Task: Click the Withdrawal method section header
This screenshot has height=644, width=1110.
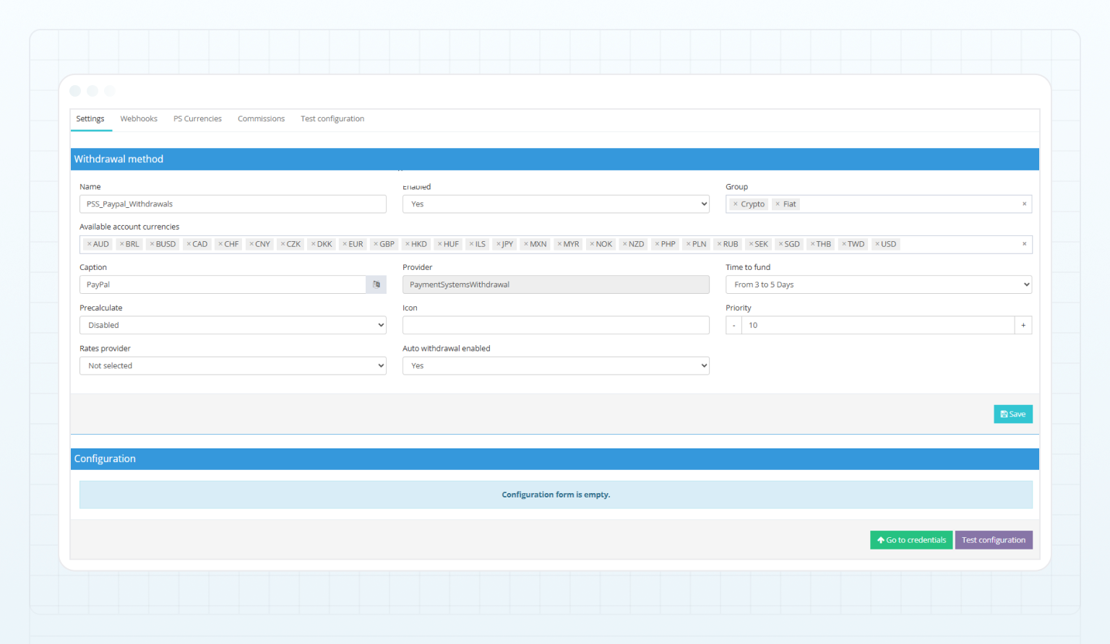Action: (x=555, y=160)
